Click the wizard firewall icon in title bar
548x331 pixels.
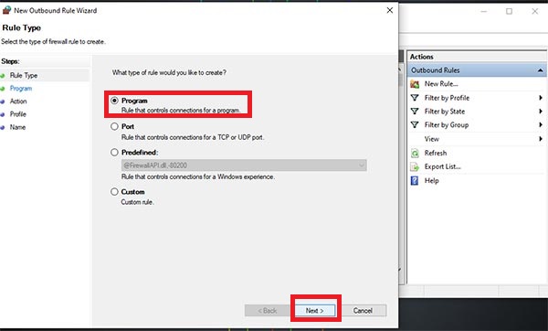6,10
